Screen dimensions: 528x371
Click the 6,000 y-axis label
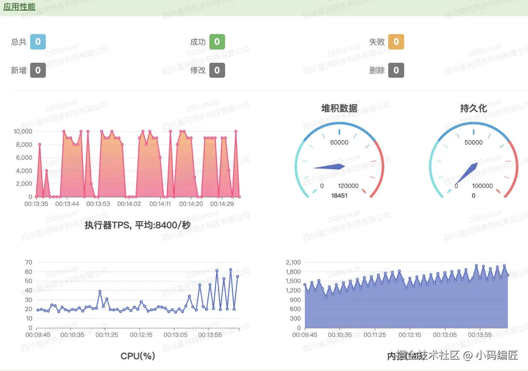(24, 158)
